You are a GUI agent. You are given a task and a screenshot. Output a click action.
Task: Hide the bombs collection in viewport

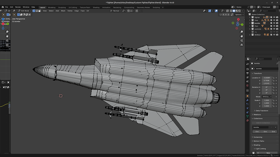click(x=274, y=23)
